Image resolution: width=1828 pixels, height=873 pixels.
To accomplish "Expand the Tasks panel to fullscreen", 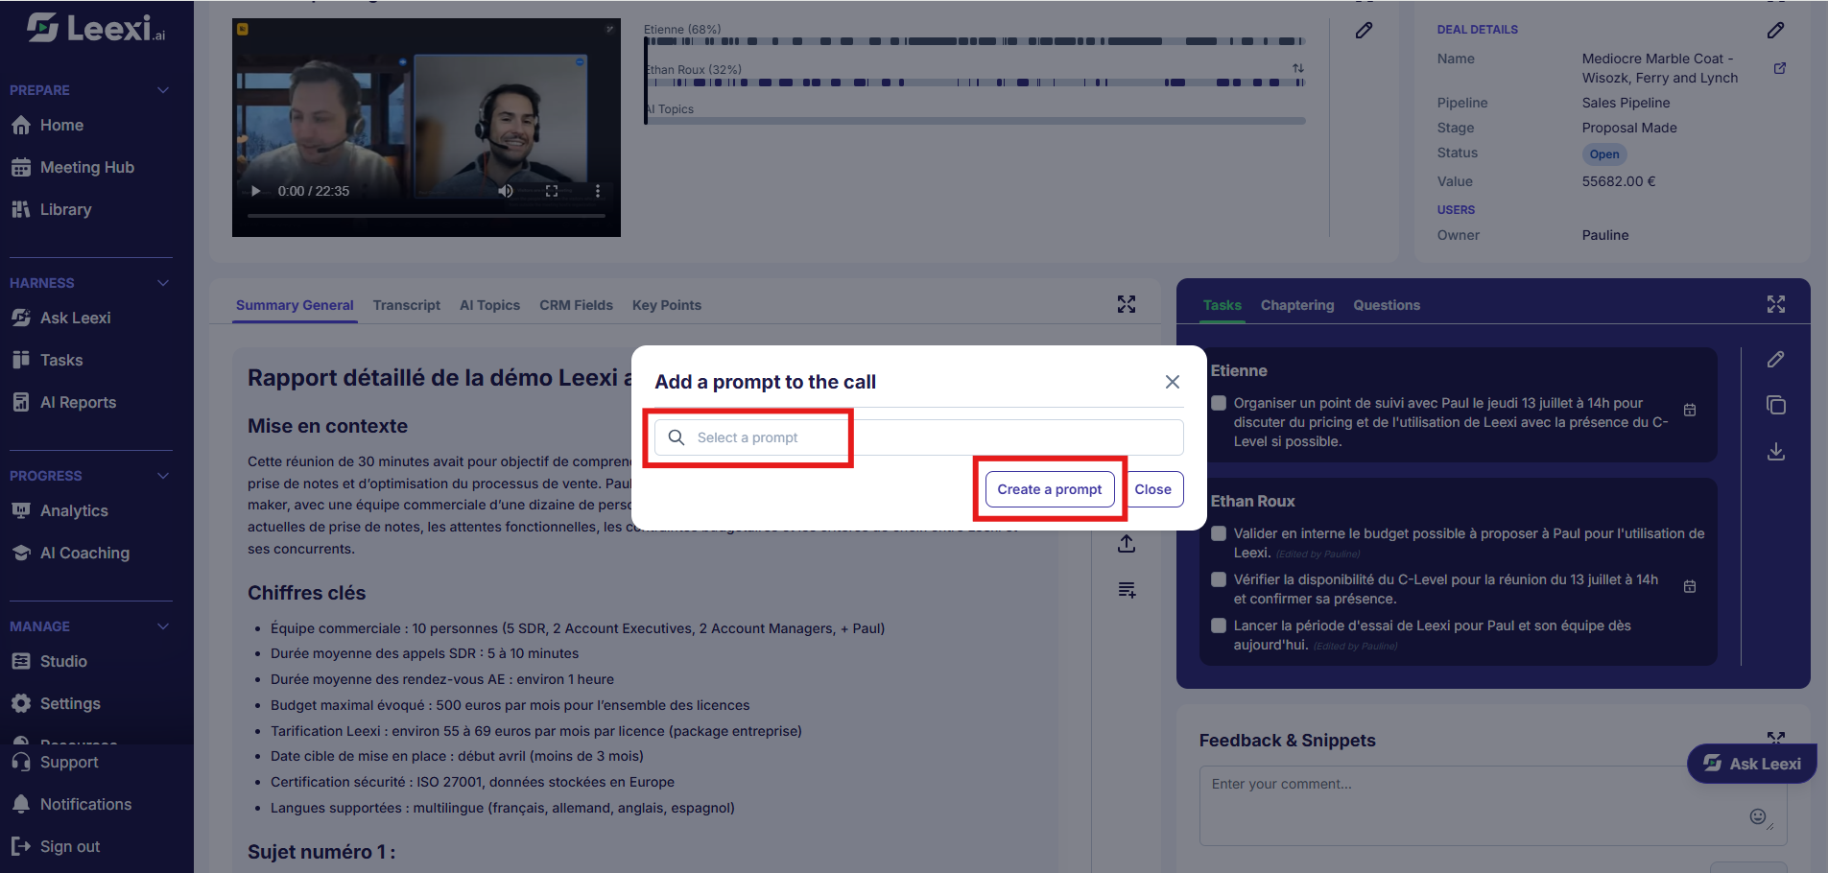I will (1776, 304).
